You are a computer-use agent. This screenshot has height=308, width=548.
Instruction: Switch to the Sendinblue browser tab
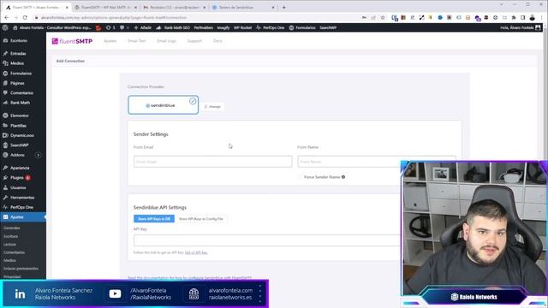(x=243, y=8)
